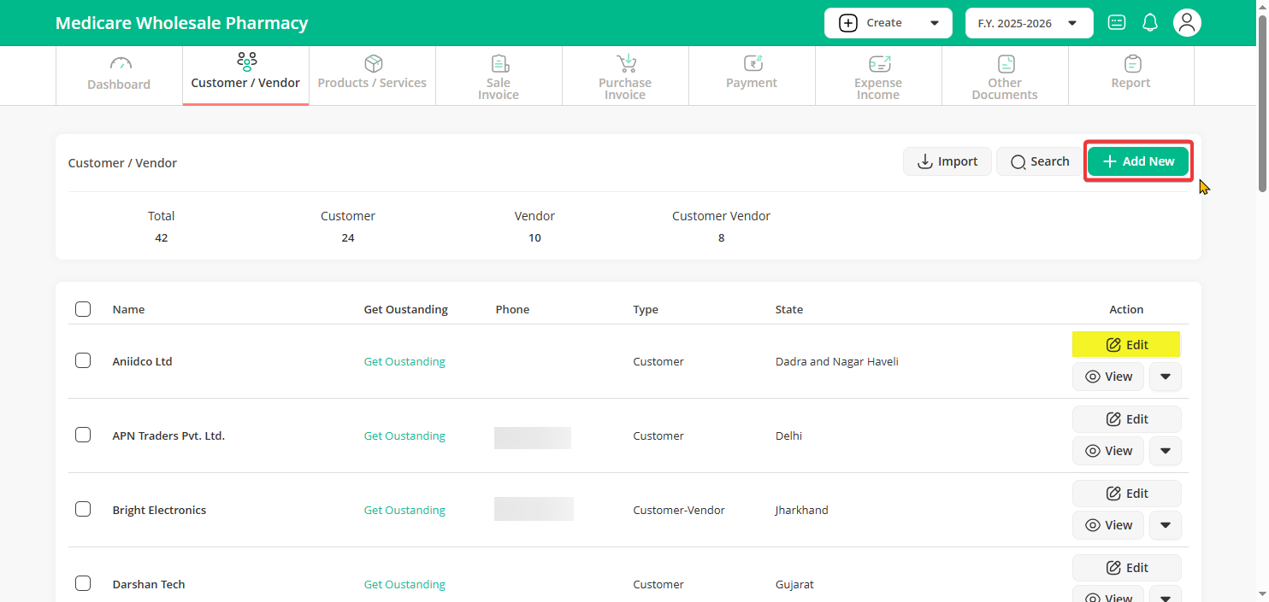
Task: Open the notifications bell icon
Action: point(1150,23)
